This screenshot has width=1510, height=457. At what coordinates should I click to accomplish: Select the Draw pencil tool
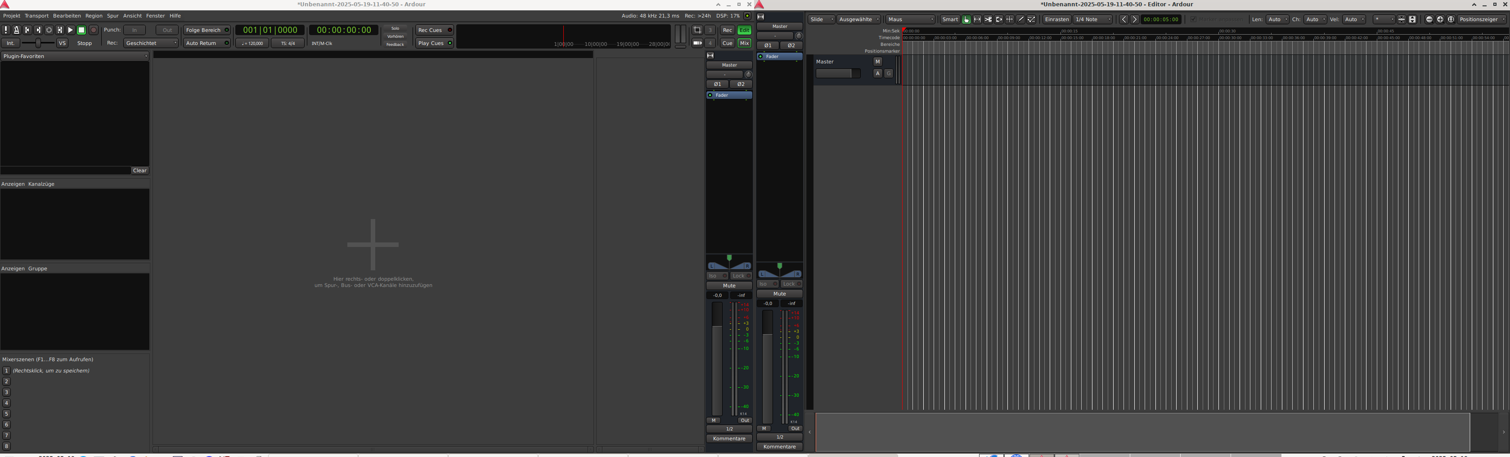1020,19
